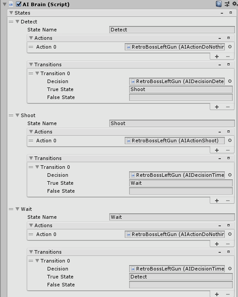Click plus to add Wait state action
The width and height of the screenshot is (238, 297).
point(217,244)
